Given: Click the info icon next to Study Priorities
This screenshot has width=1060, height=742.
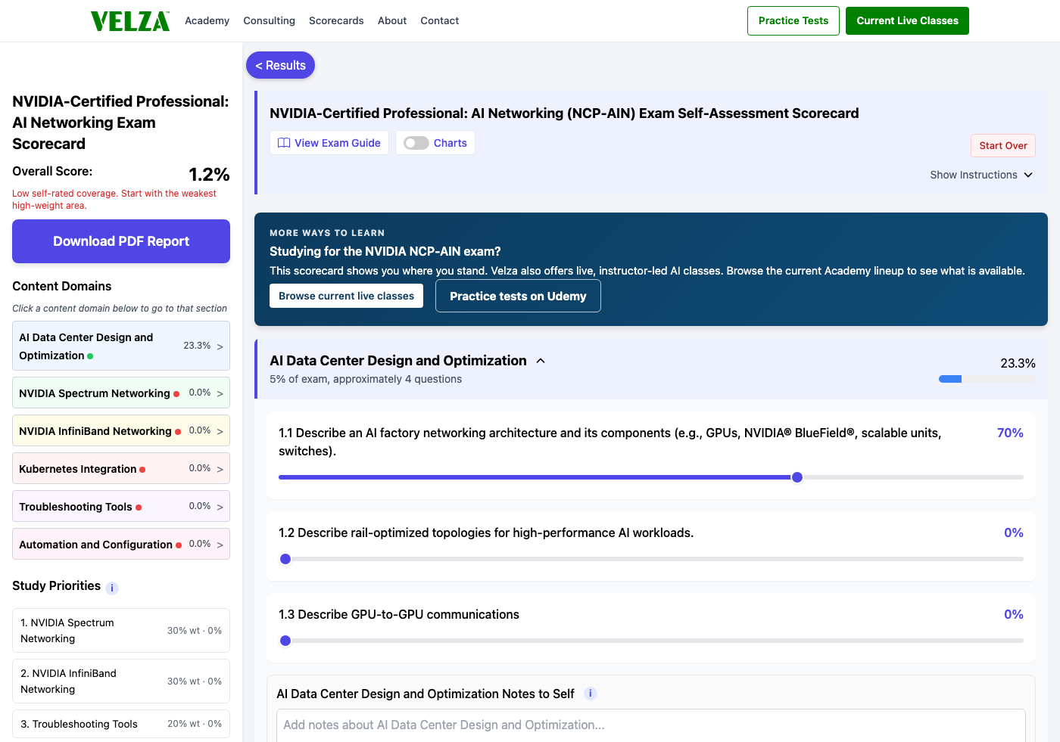Looking at the screenshot, I should pyautogui.click(x=112, y=588).
